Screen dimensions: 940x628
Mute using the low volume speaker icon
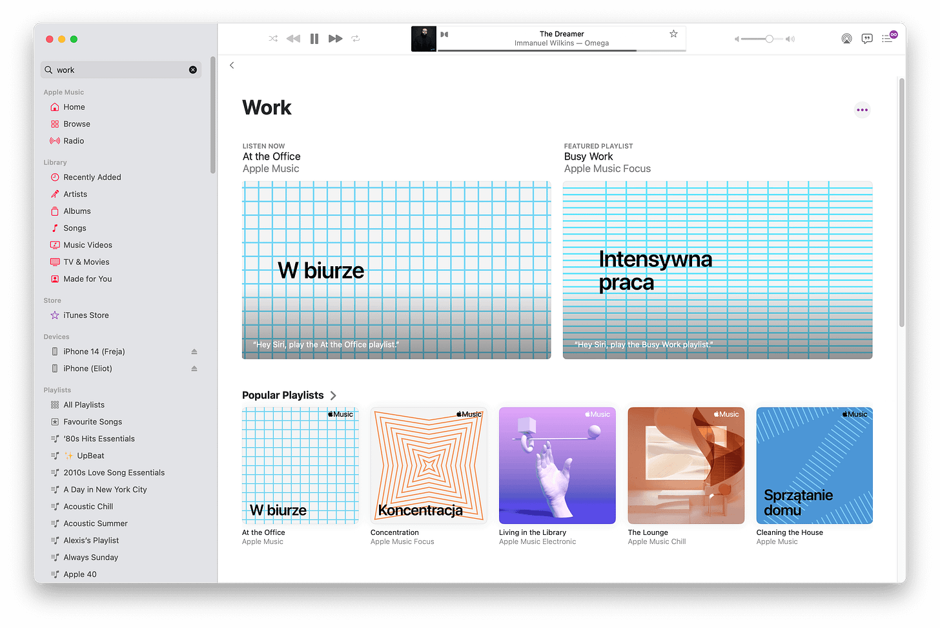pos(737,39)
